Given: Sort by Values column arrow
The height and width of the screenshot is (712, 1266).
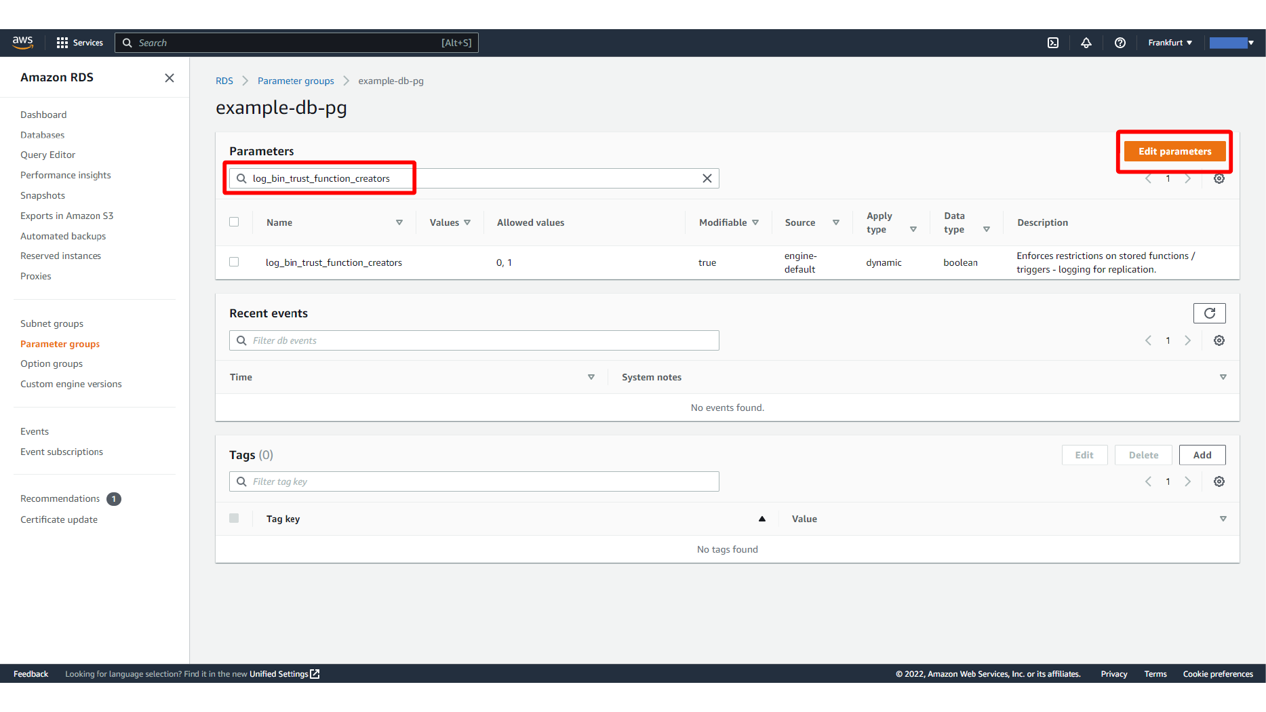Looking at the screenshot, I should 467,222.
